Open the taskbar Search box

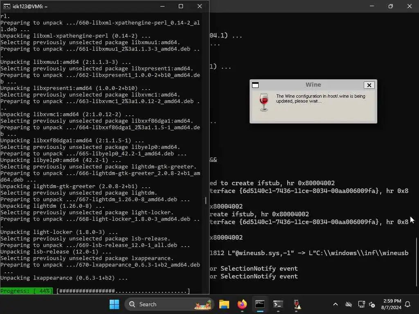169,304
